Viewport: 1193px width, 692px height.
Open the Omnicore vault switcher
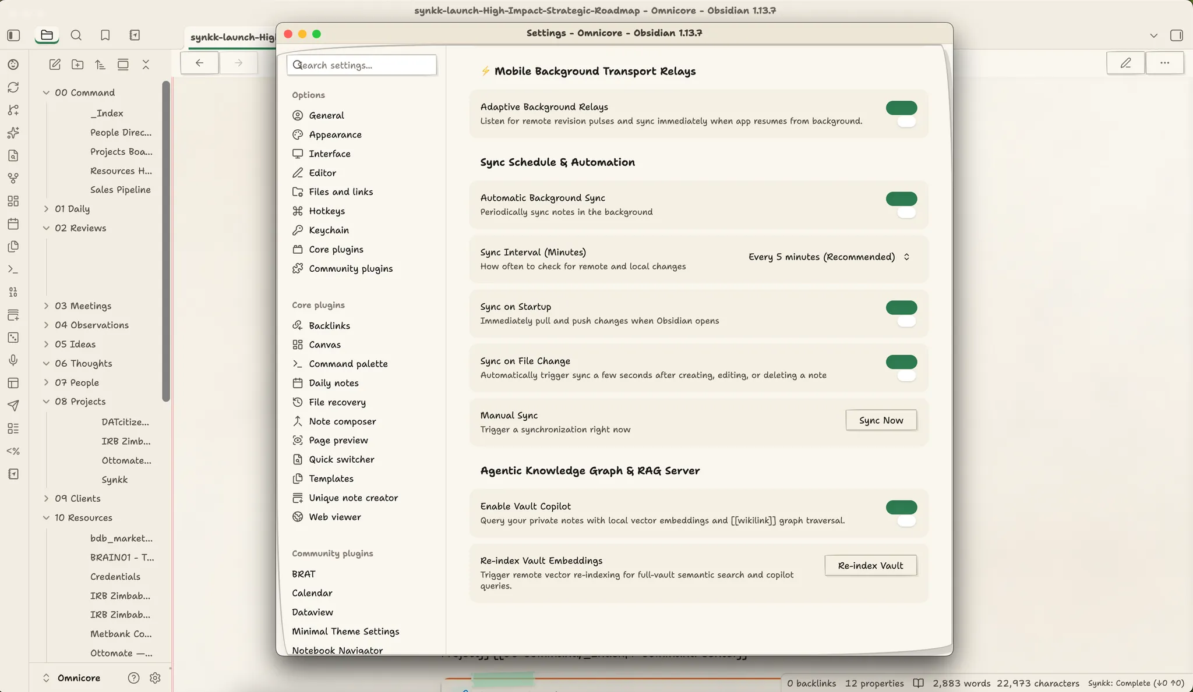(x=72, y=678)
